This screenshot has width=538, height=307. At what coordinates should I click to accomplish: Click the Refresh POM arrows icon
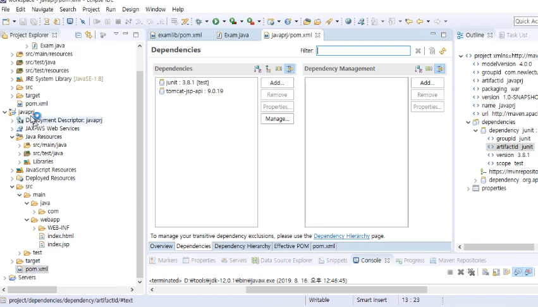coord(443,51)
